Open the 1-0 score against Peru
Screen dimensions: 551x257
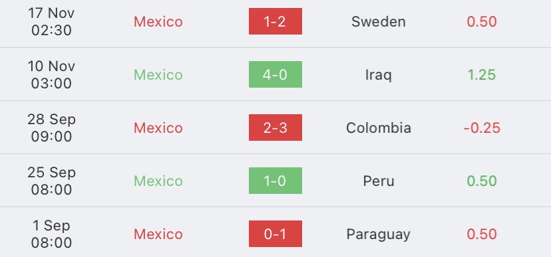point(275,181)
